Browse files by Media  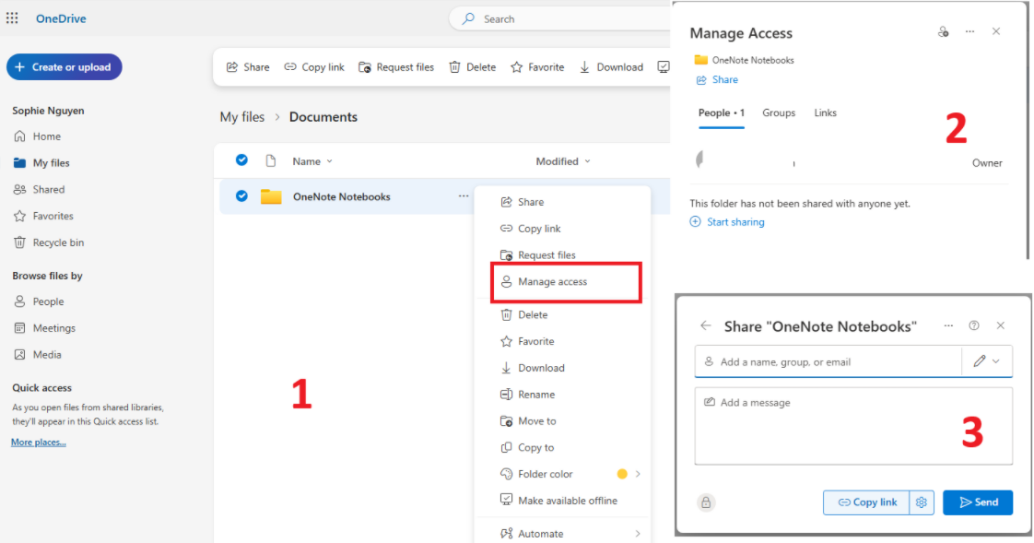click(x=39, y=354)
